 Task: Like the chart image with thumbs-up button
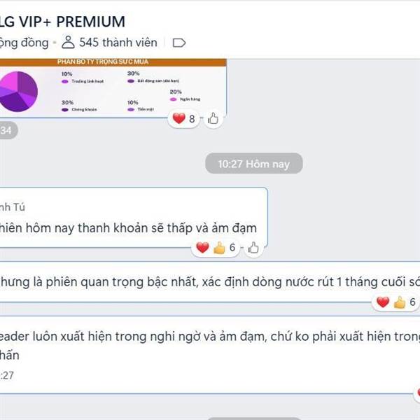[x=213, y=119]
